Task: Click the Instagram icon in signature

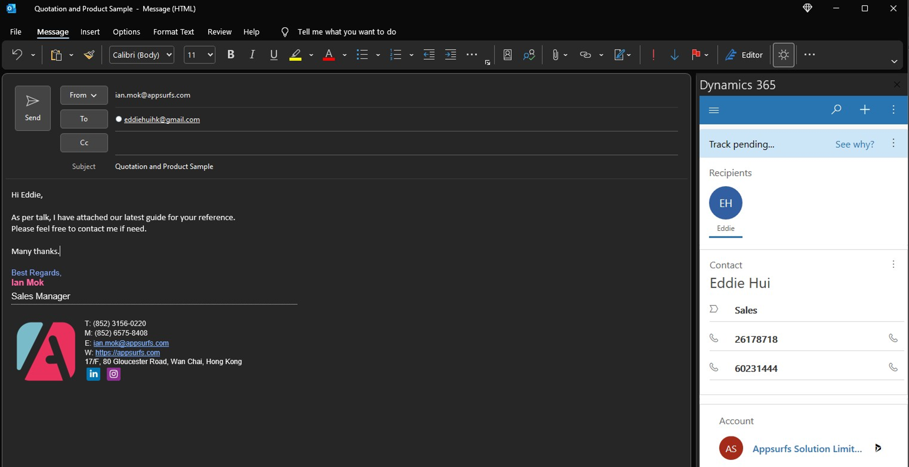Action: click(x=114, y=374)
